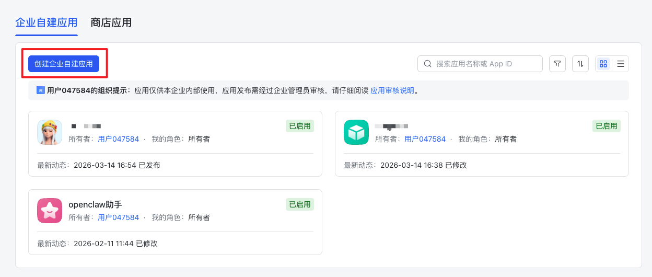Viewport: 652px width, 277px height.
Task: Click owner 用户047584 in green cube card
Action: (425, 139)
